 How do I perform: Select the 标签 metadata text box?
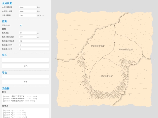[x=25, y=99]
